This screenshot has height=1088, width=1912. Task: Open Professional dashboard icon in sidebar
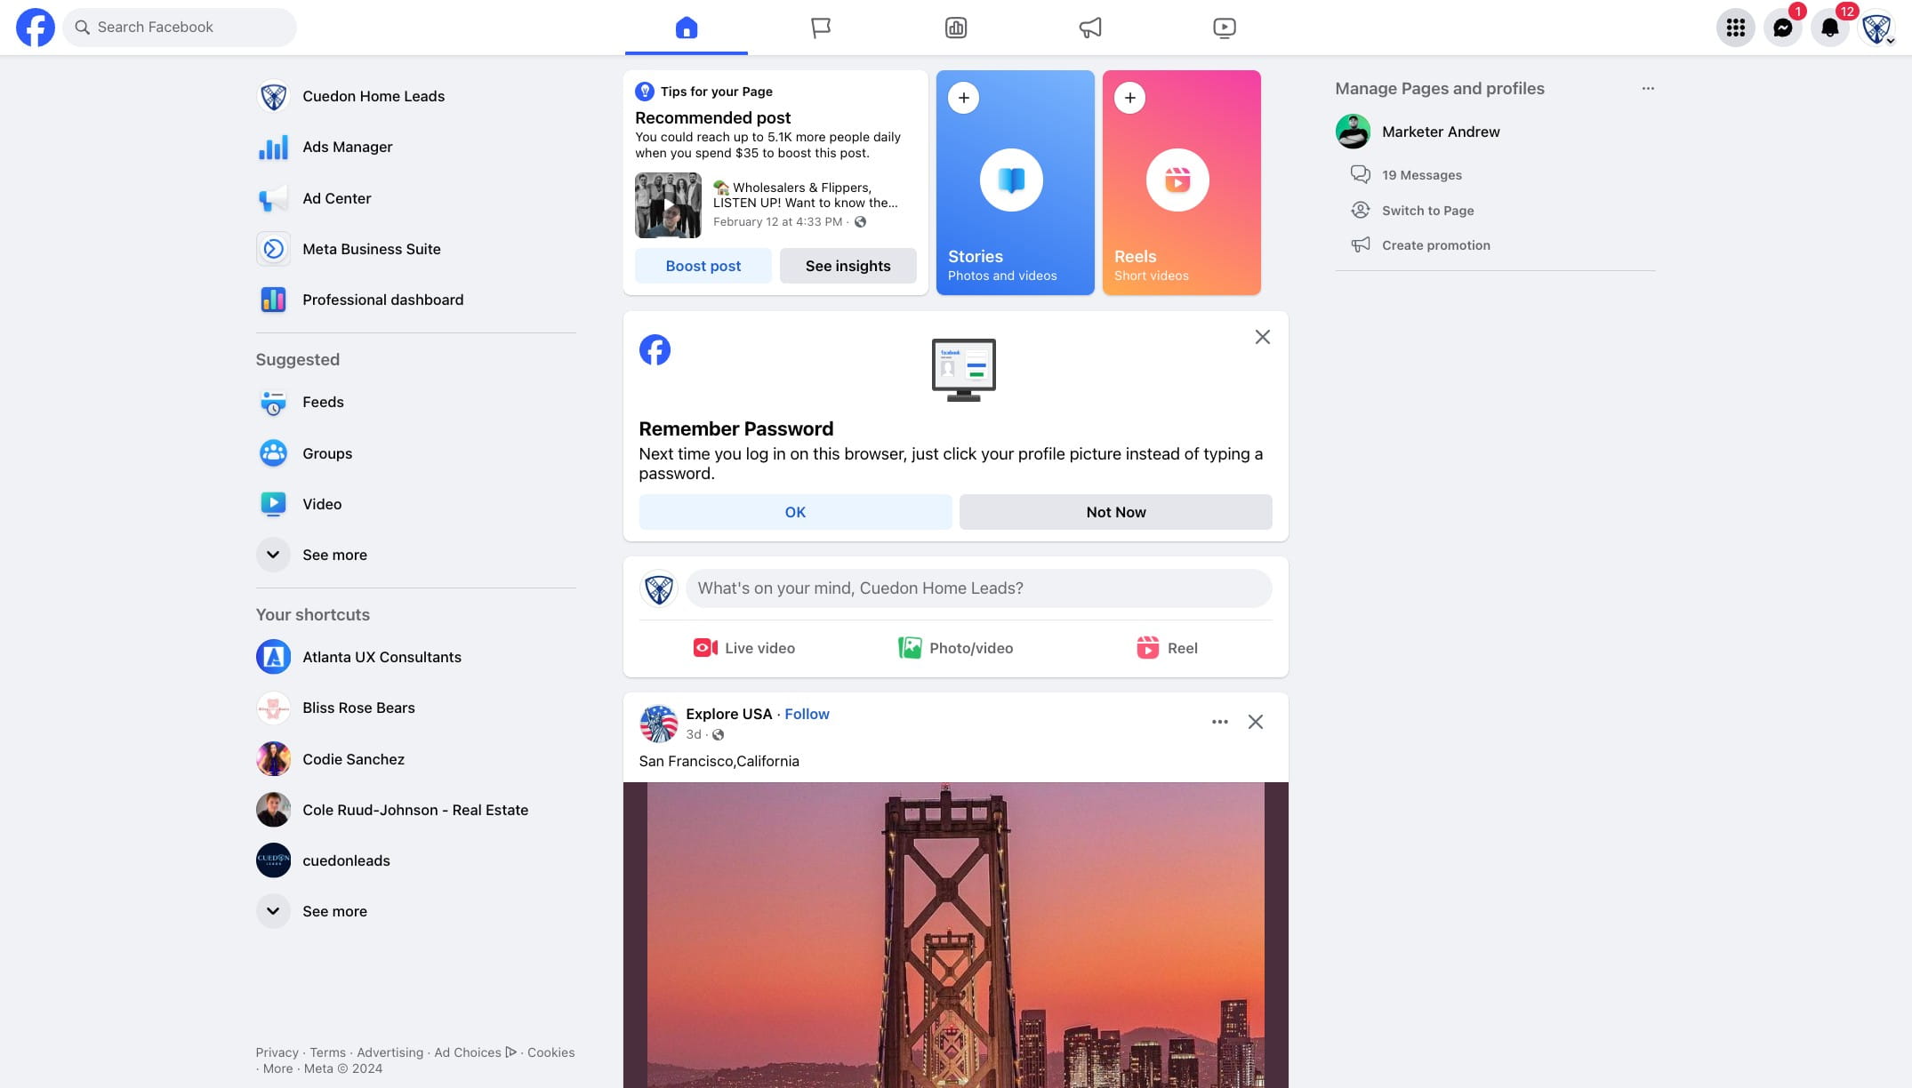tap(273, 300)
